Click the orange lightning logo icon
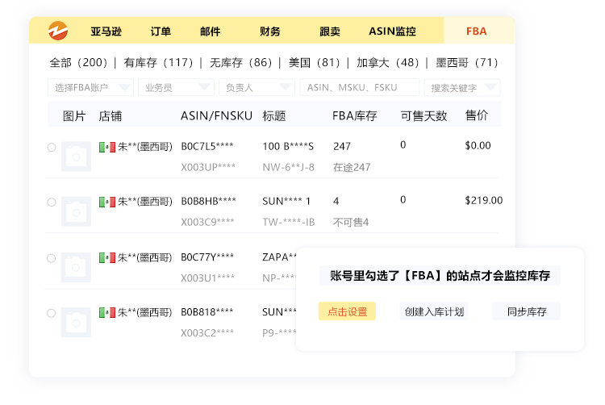605x405 pixels. (58, 31)
